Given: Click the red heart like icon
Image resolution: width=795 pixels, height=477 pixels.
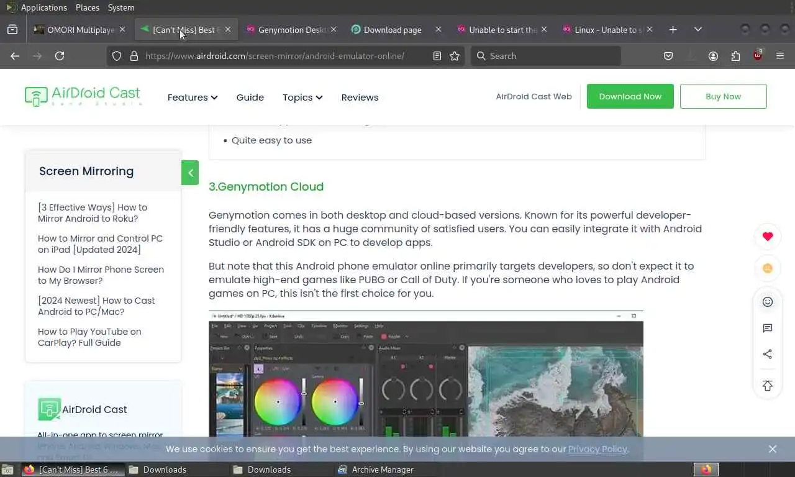Looking at the screenshot, I should pyautogui.click(x=768, y=236).
